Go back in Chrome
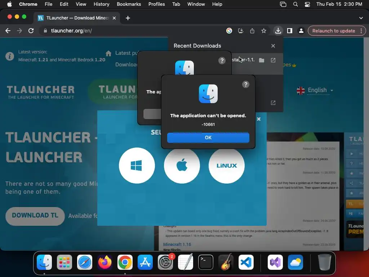369x277 pixels. click(x=8, y=31)
